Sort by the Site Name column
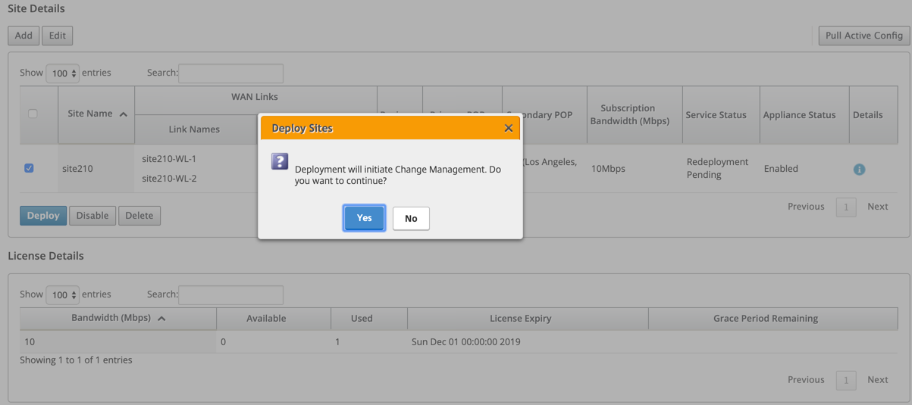This screenshot has width=912, height=405. click(x=96, y=114)
